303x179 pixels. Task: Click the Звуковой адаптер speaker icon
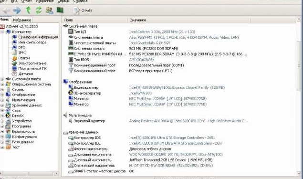click(71, 121)
